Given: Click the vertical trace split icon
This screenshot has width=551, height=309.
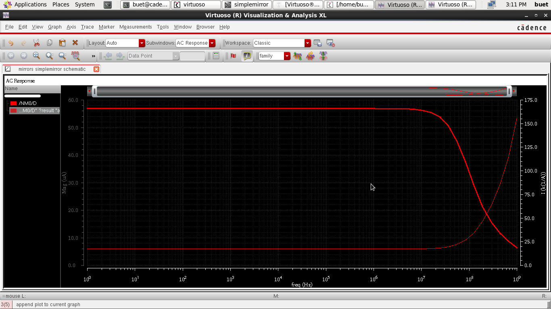Looking at the screenshot, I should pos(323,56).
